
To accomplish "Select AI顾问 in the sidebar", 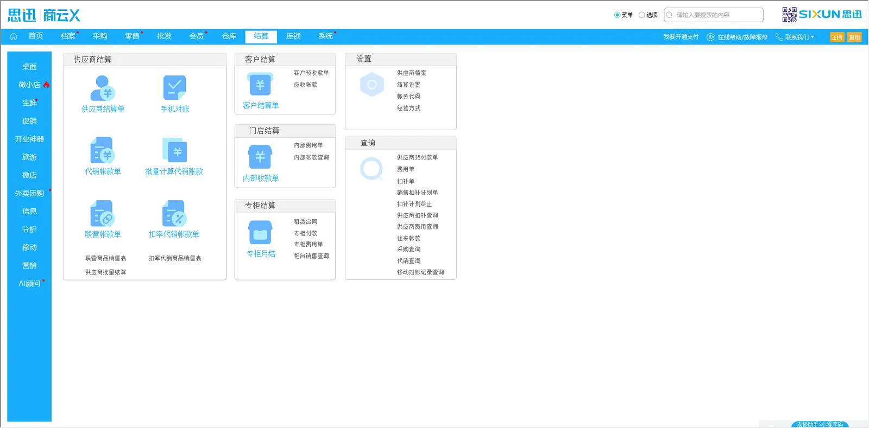I will 29,284.
